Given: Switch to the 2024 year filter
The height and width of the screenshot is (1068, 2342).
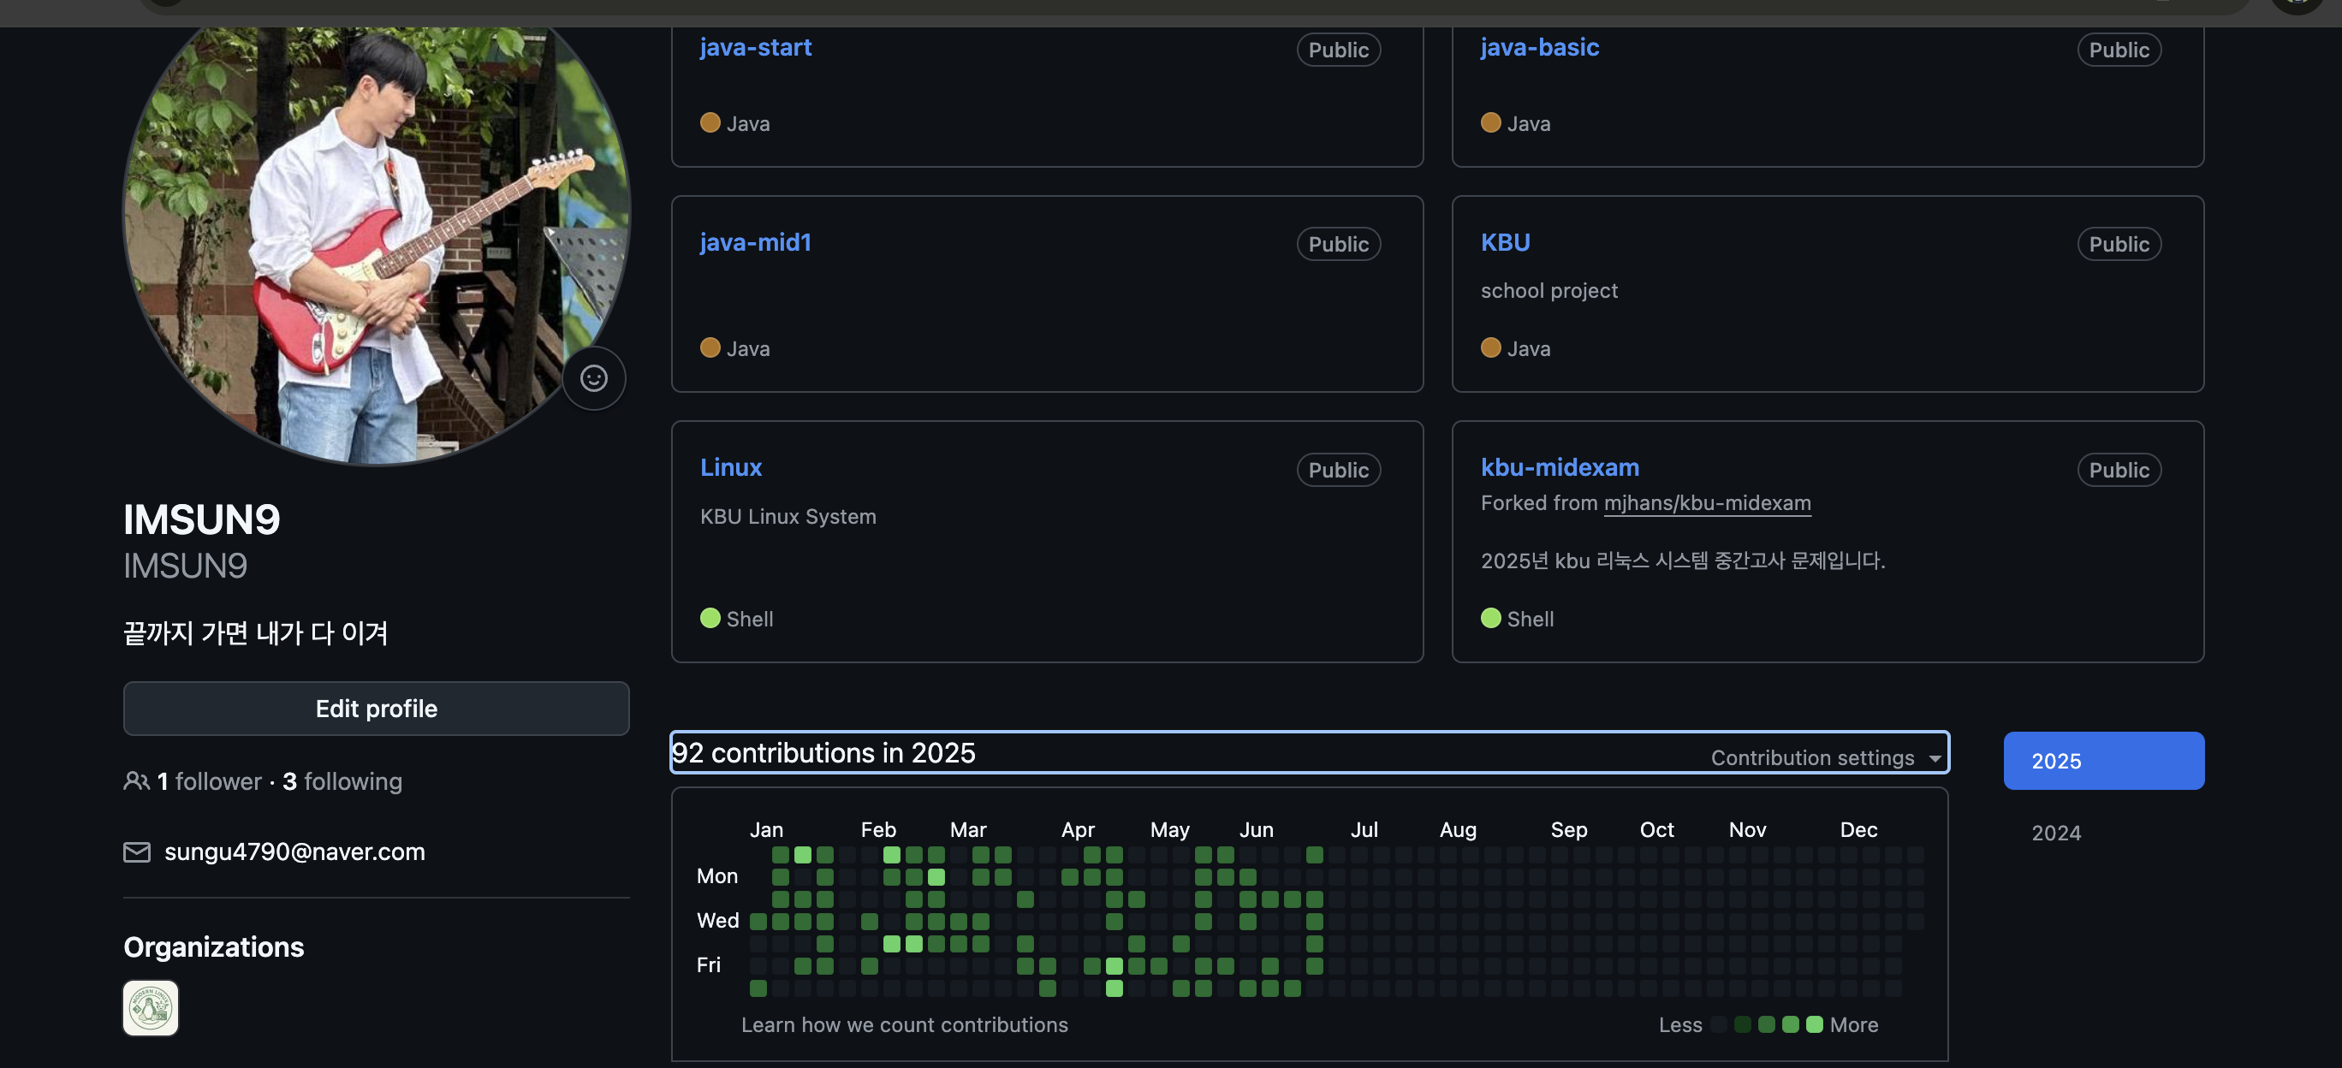Looking at the screenshot, I should [2055, 833].
